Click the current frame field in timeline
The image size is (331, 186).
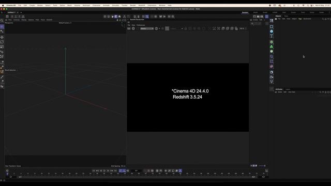click(x=136, y=171)
